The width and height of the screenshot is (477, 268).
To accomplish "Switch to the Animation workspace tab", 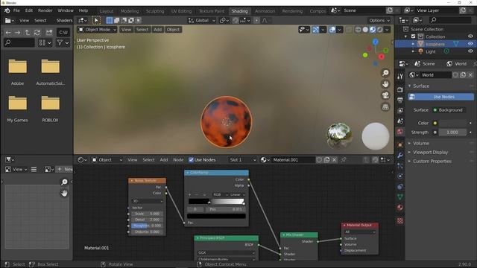I will [x=265, y=11].
